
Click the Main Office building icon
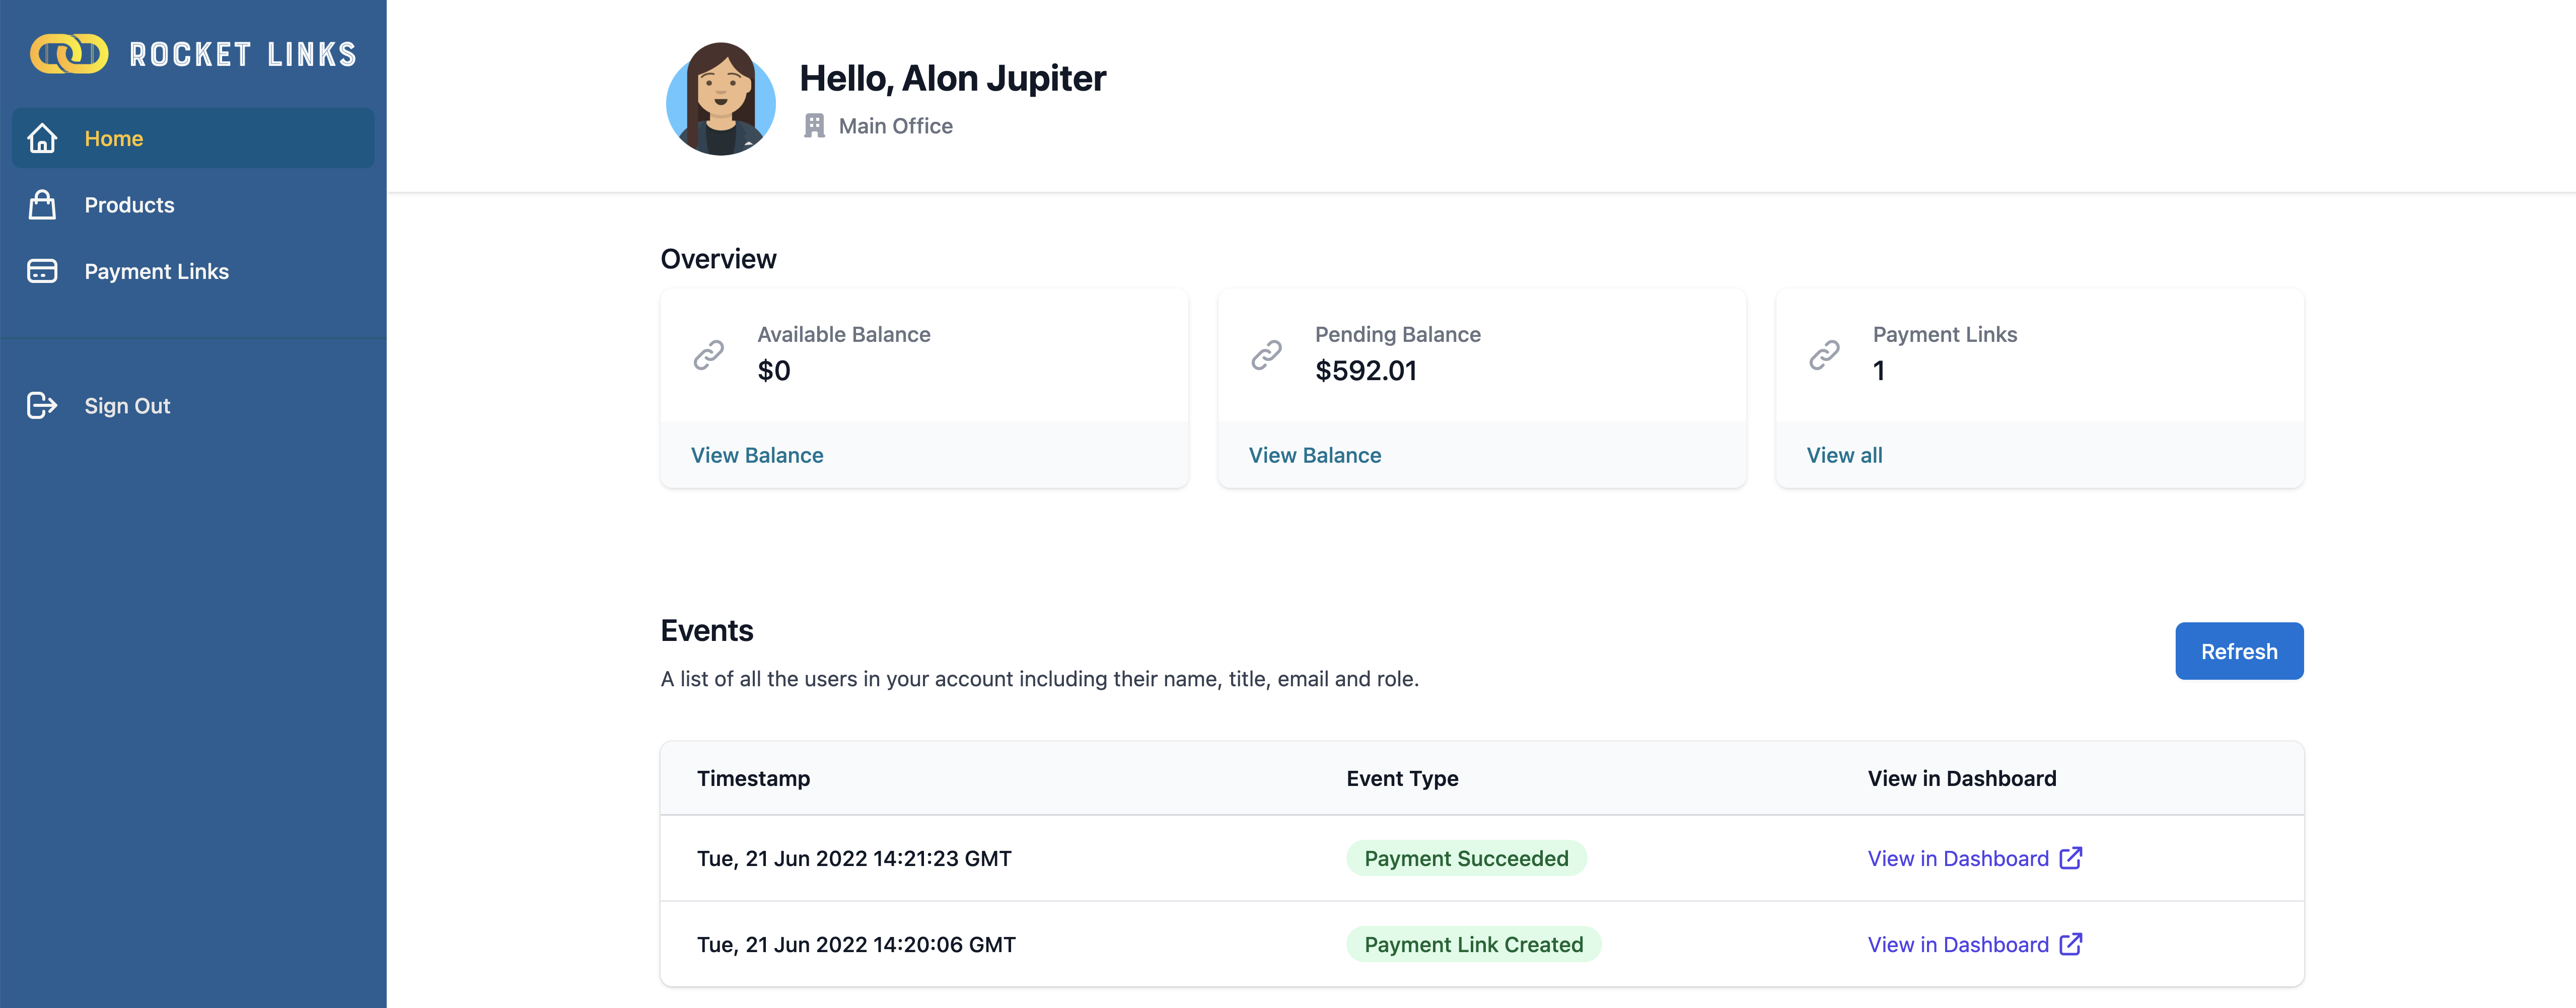pos(814,126)
